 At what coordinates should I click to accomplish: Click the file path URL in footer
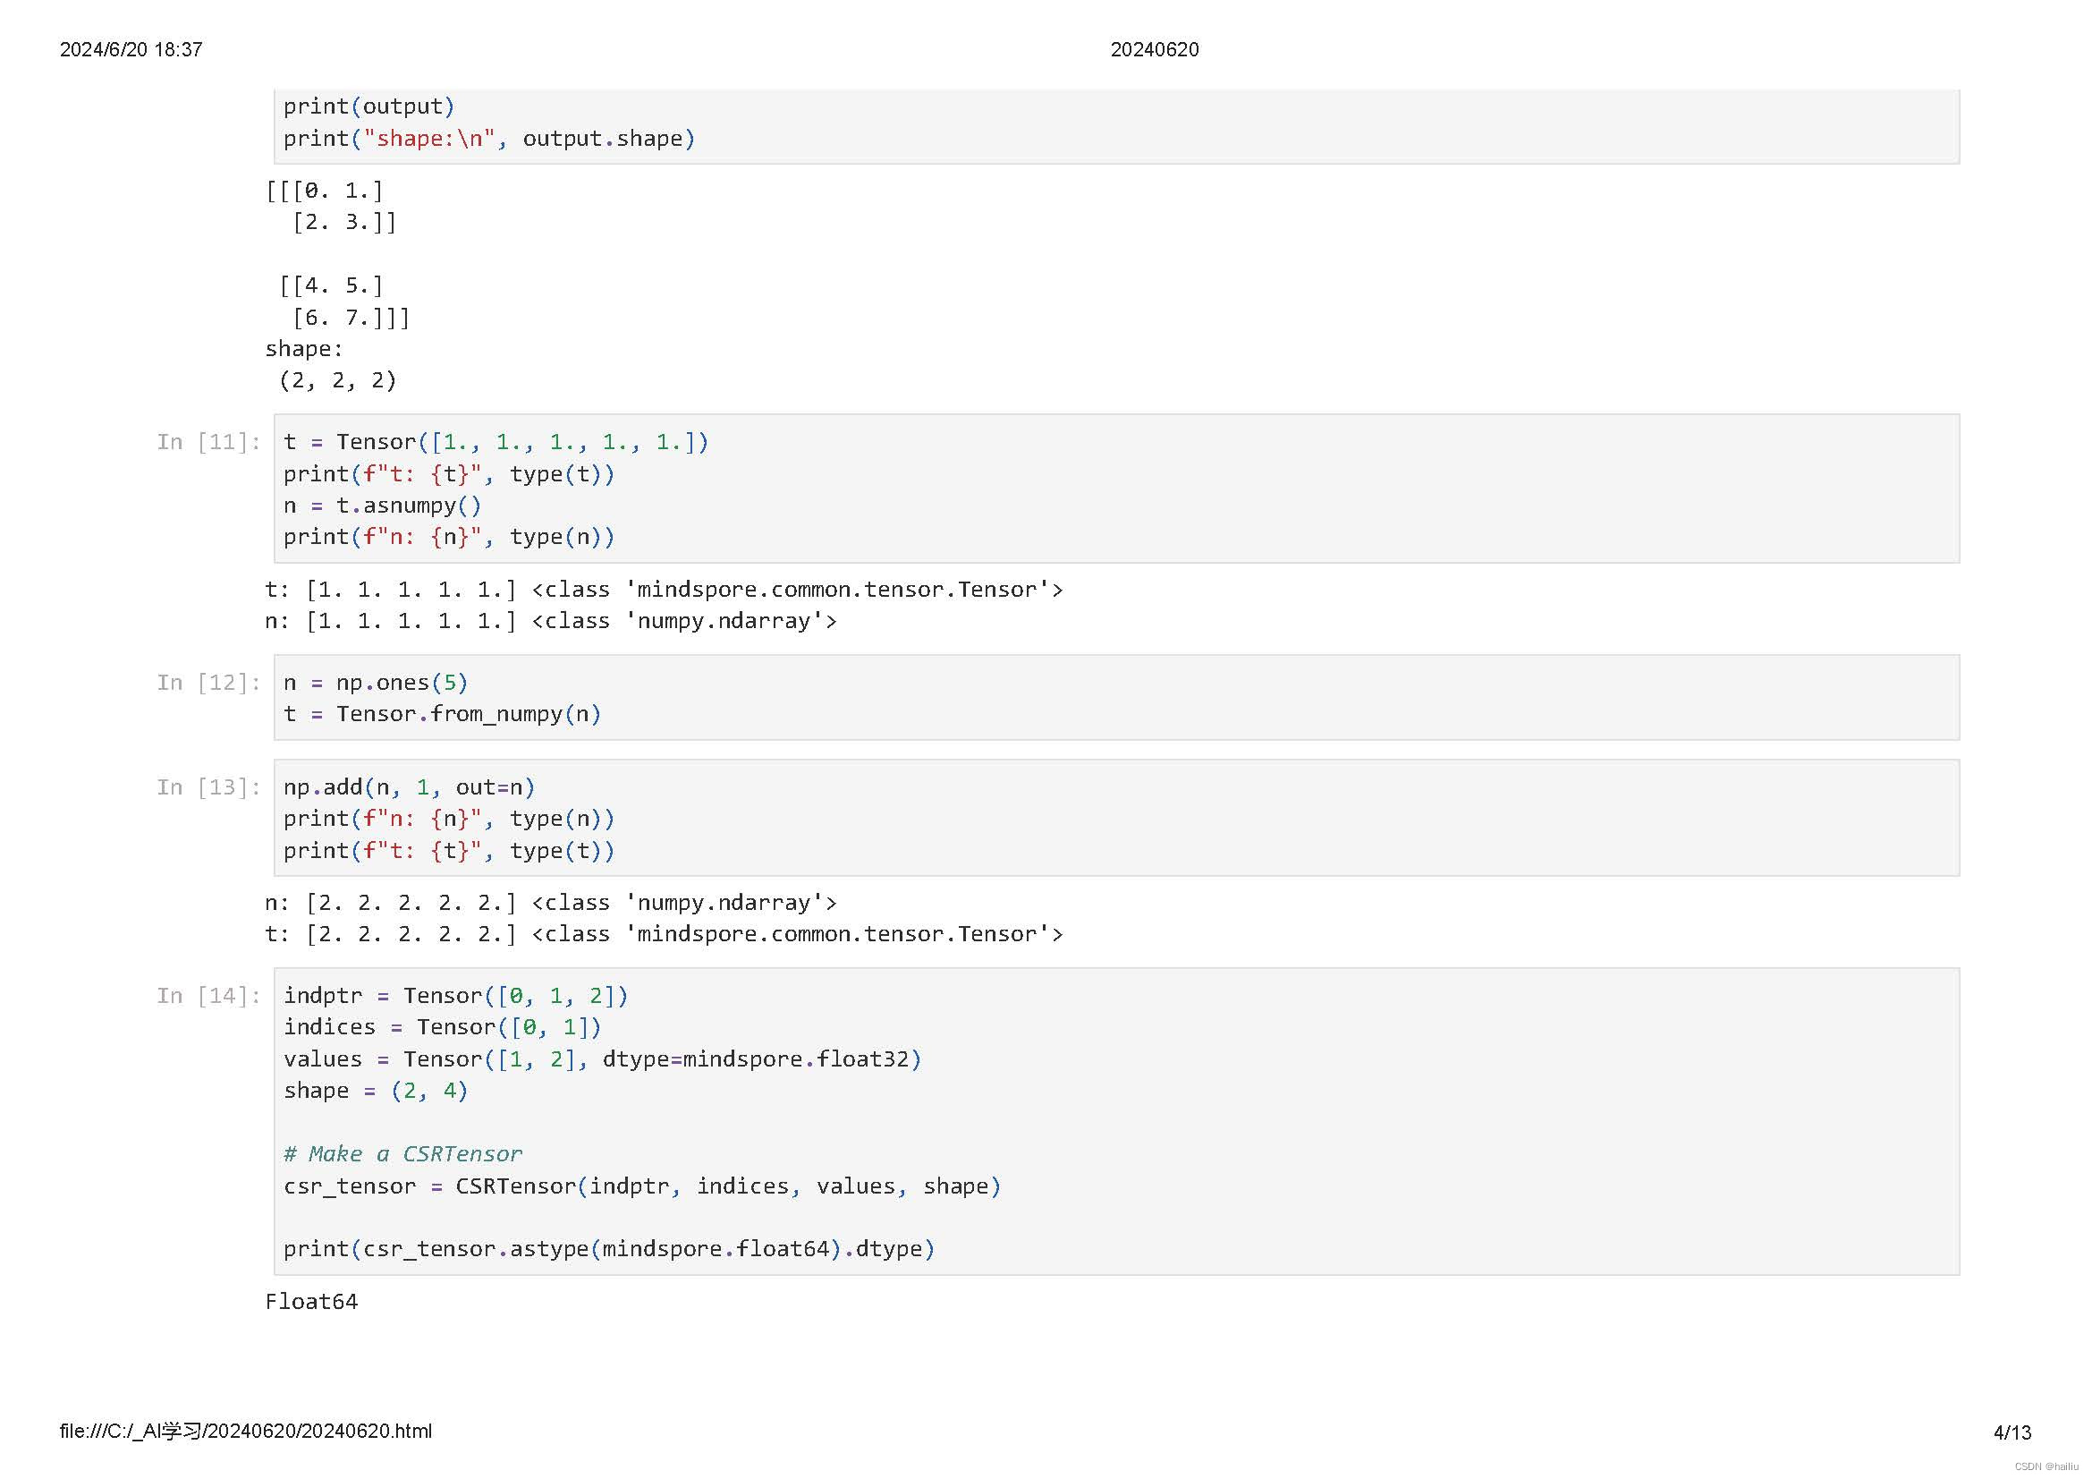pos(245,1432)
